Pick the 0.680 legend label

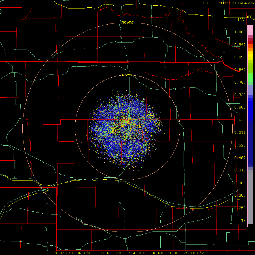tap(240, 107)
